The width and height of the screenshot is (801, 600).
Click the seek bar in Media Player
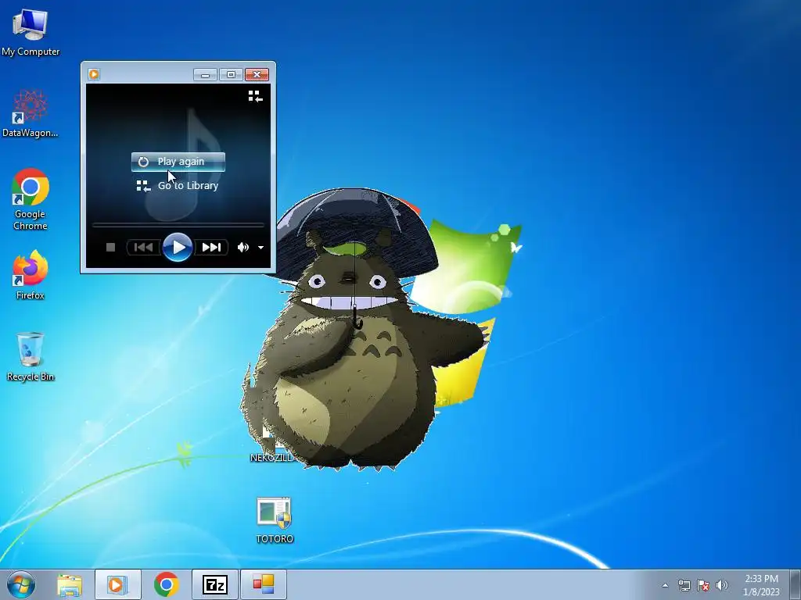point(178,224)
